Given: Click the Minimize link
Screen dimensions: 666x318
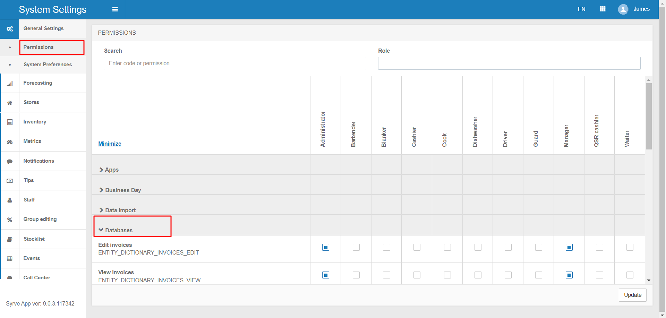Looking at the screenshot, I should (x=110, y=144).
